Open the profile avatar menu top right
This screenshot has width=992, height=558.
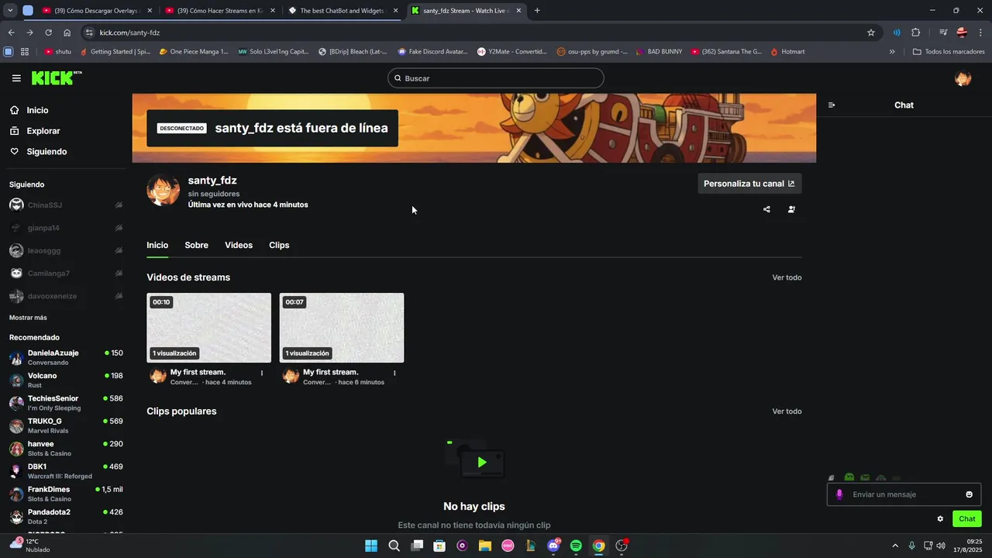[x=963, y=78]
